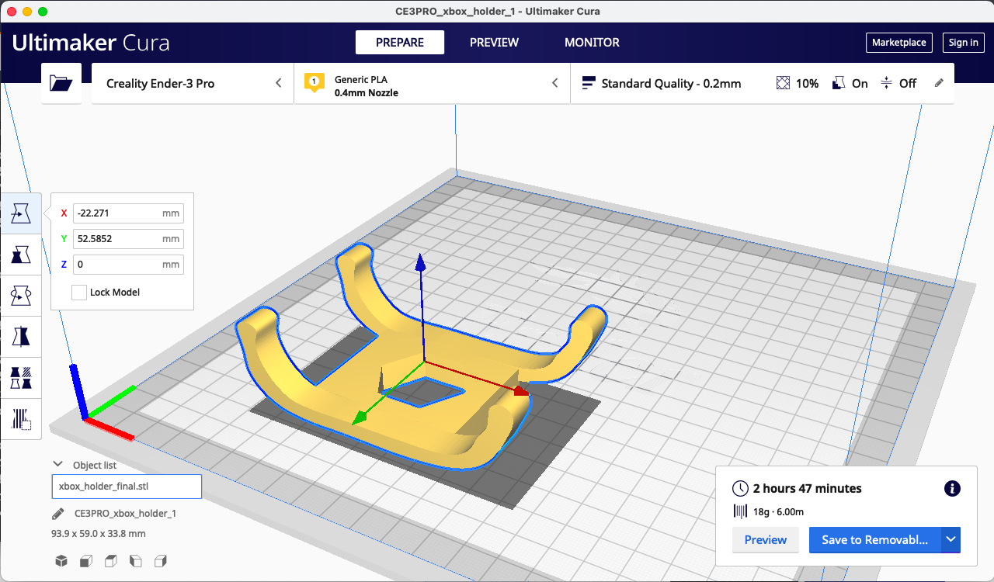Viewport: 994px width, 582px height.
Task: Click the blue Z-axis move arrow handle
Action: pyautogui.click(x=420, y=262)
